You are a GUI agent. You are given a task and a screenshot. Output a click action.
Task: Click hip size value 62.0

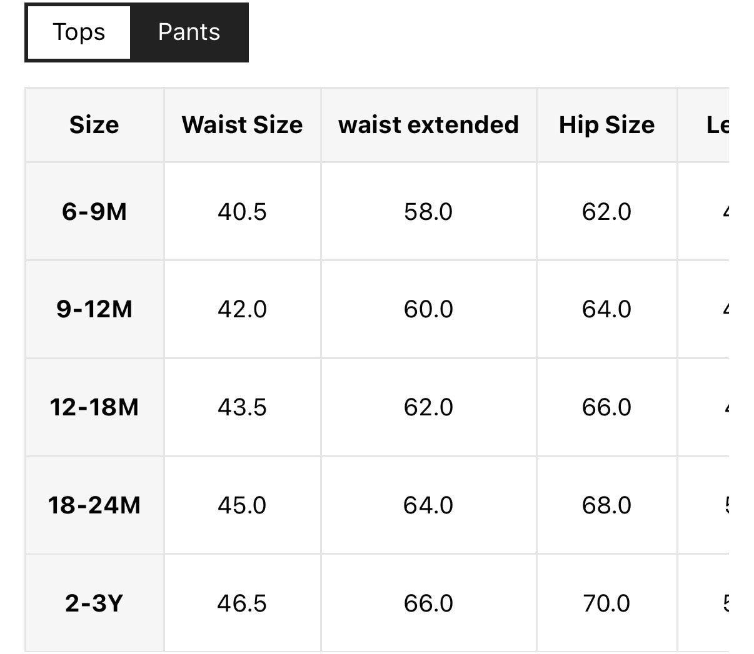coord(606,212)
